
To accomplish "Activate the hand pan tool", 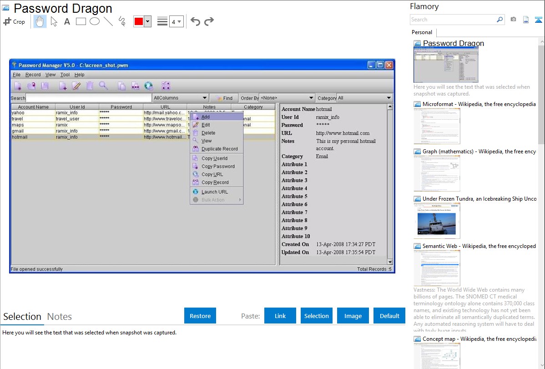I will click(x=40, y=21).
